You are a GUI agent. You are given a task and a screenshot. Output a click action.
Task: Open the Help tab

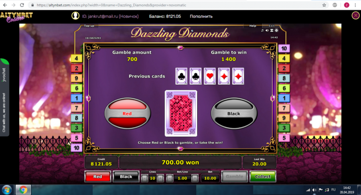[253, 26]
